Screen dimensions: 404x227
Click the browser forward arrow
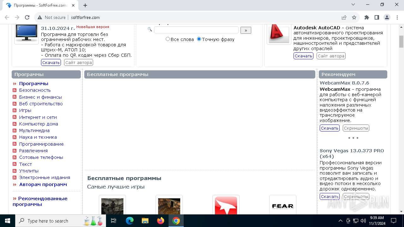point(17,17)
